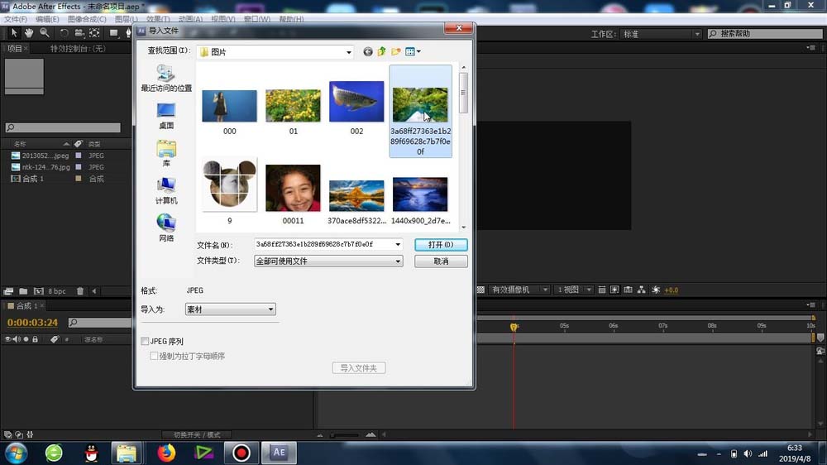This screenshot has height=465, width=827.
Task: Open the Composition menu
Action: point(87,19)
